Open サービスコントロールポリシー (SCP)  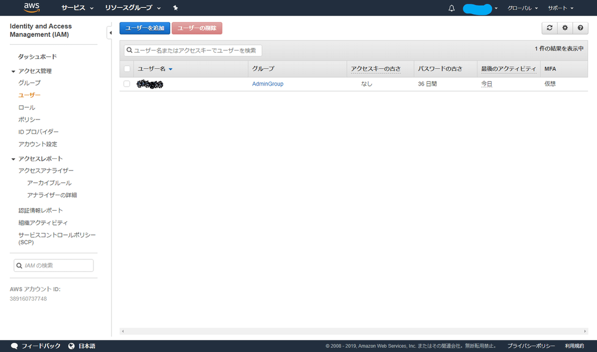(x=57, y=238)
